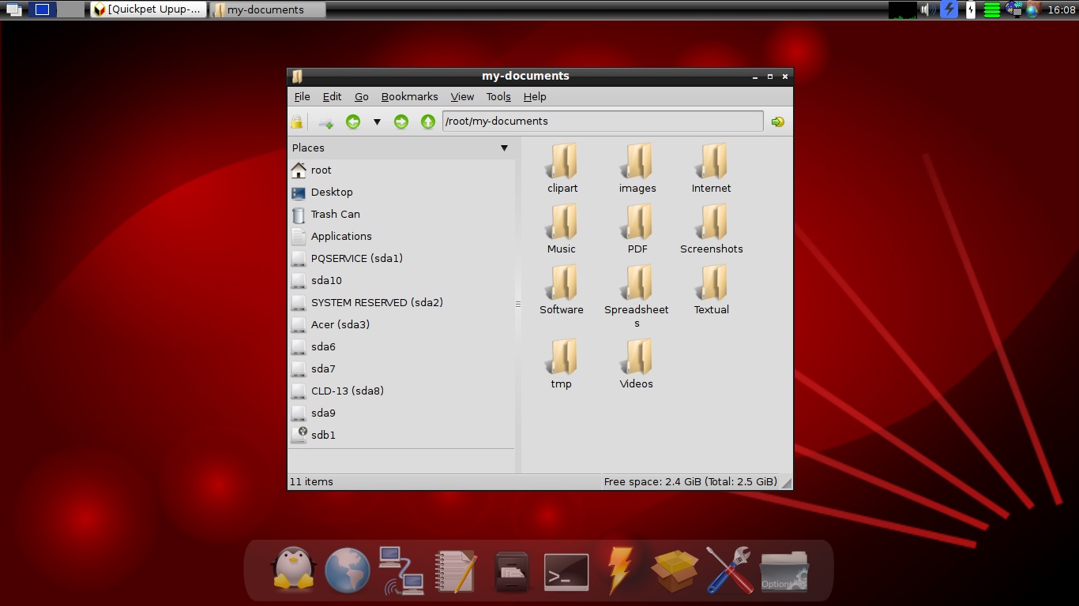Select the Spreadsheets folder icon
Image resolution: width=1079 pixels, height=606 pixels.
[x=637, y=282]
